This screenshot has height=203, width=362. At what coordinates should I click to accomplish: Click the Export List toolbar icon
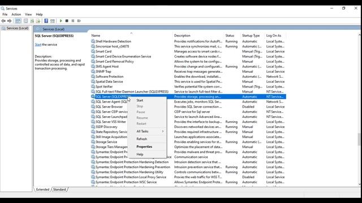click(x=38, y=21)
